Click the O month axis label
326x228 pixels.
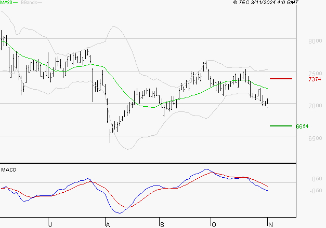214,224
